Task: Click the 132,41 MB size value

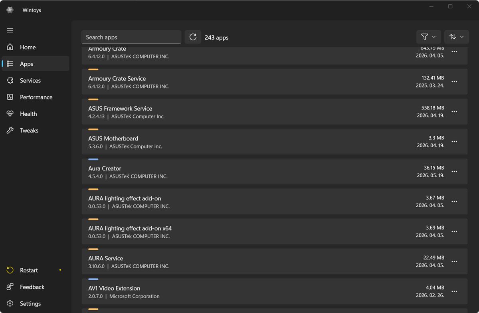Action: [x=433, y=78]
